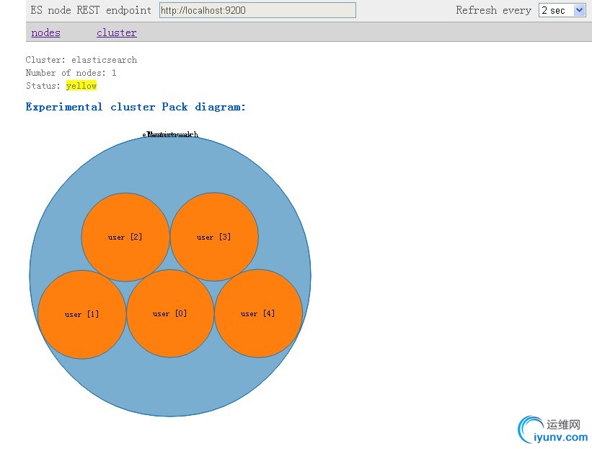
Task: Click the Number of nodes: 1 line
Action: coord(71,73)
